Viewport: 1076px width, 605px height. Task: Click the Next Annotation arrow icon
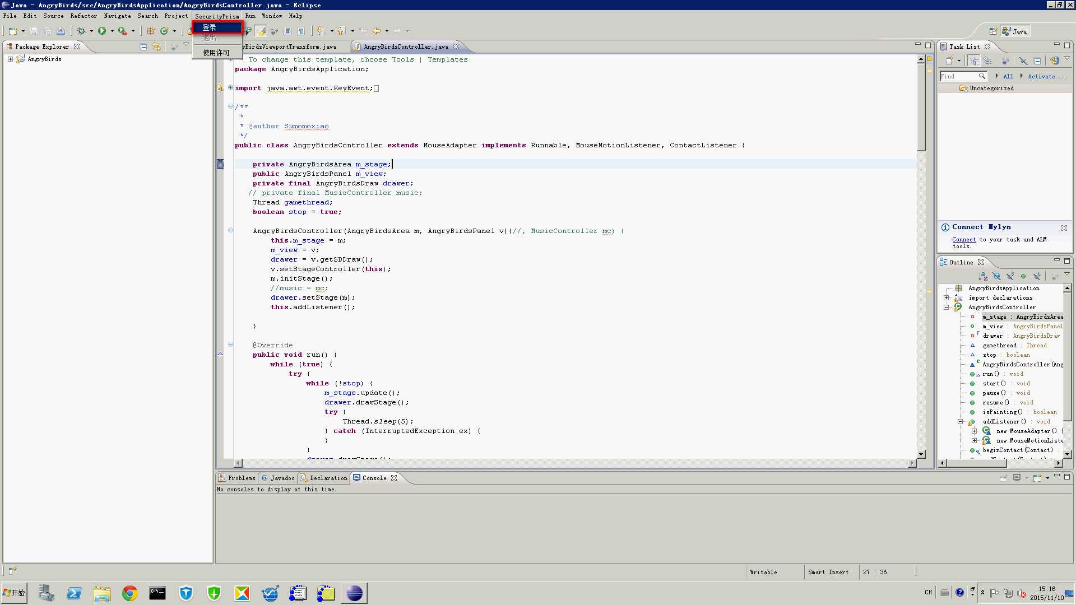tap(320, 31)
